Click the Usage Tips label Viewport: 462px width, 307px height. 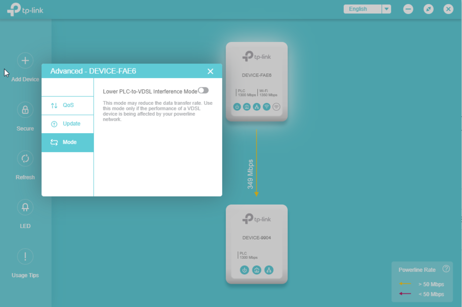pyautogui.click(x=25, y=275)
